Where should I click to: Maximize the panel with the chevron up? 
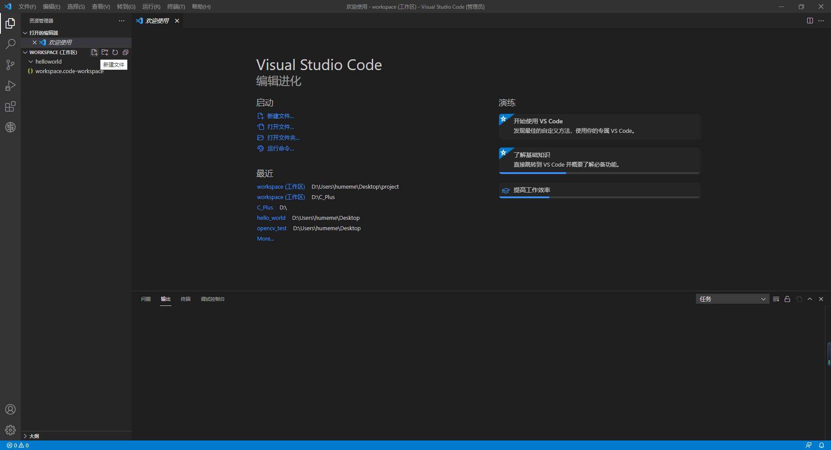pyautogui.click(x=810, y=299)
